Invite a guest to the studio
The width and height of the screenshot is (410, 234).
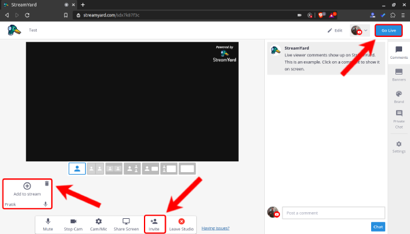[x=154, y=224]
